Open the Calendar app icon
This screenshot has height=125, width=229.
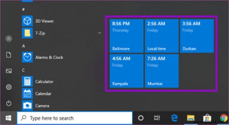pos(27,93)
